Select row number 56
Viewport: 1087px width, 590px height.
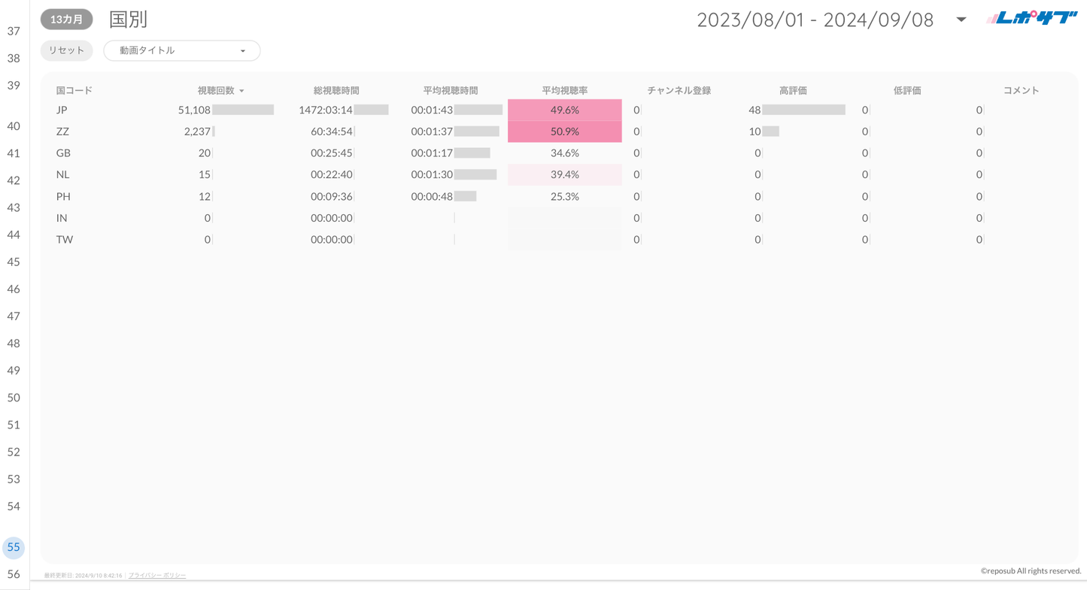14,574
